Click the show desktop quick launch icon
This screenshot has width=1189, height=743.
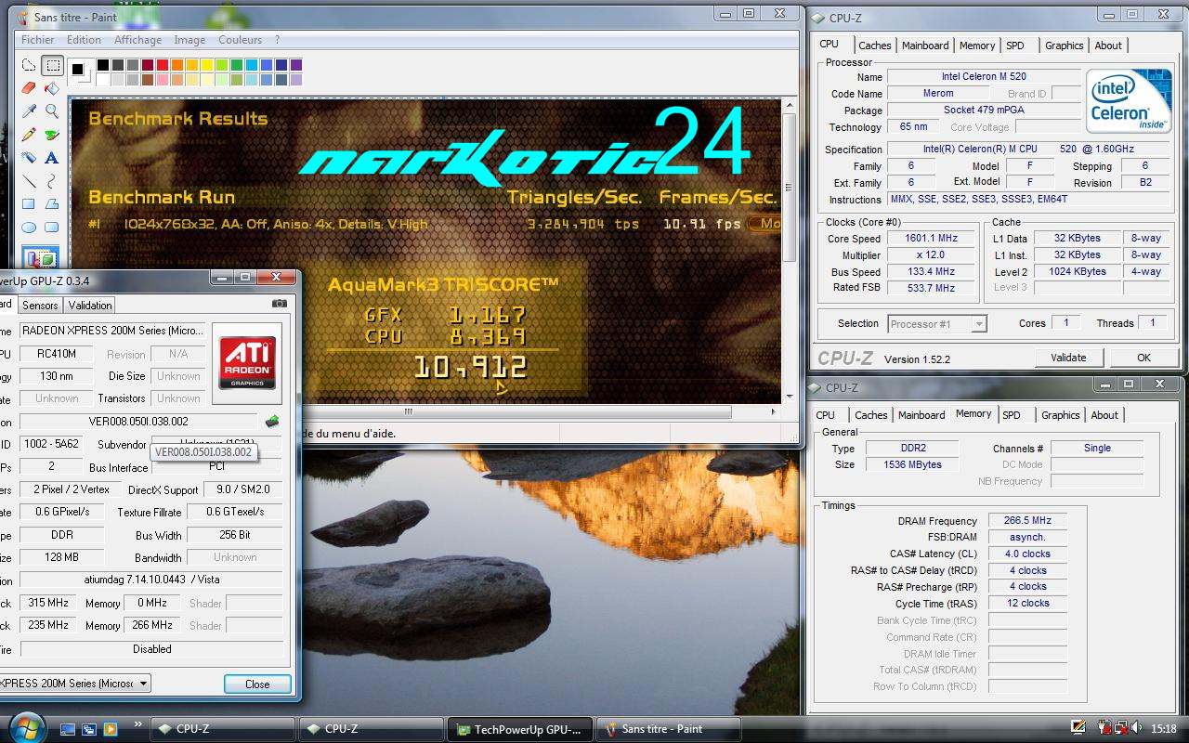tap(68, 729)
